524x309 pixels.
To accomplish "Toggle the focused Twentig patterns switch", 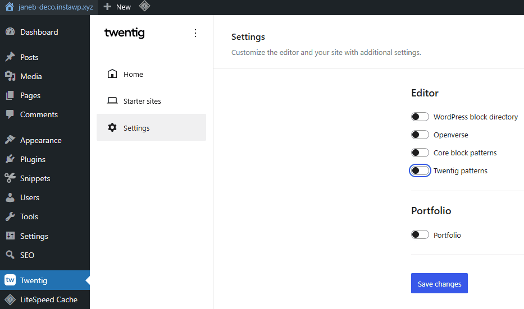I will tap(420, 170).
